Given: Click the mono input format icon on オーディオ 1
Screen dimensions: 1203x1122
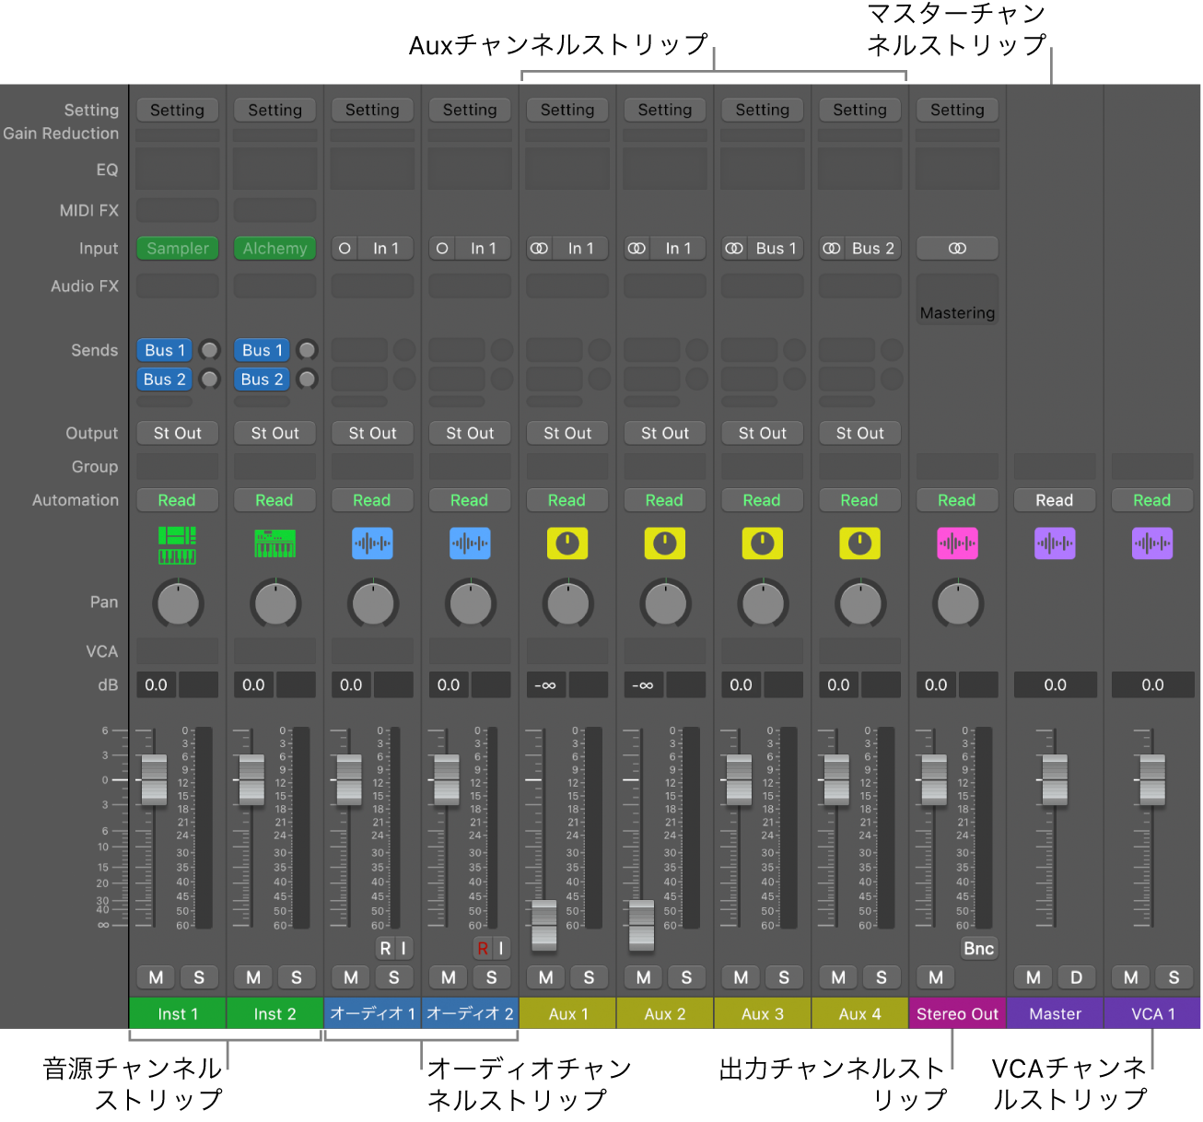Looking at the screenshot, I should point(344,248).
